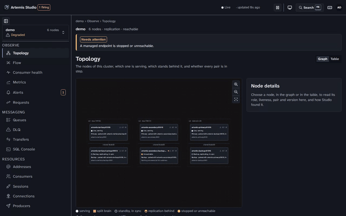This screenshot has width=346, height=216.
Task: Click the alerts count badge "1" in sidebar
Action: (63, 92)
